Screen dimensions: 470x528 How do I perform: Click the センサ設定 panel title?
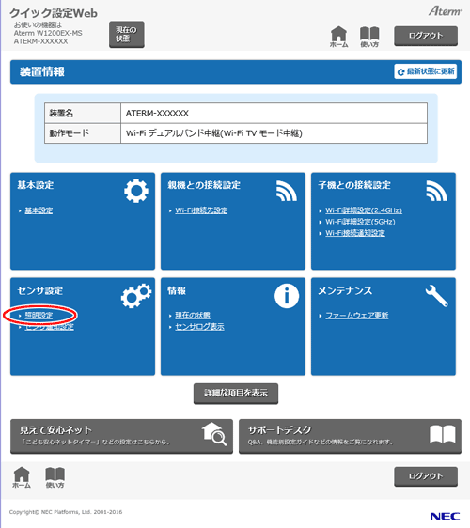pos(40,290)
